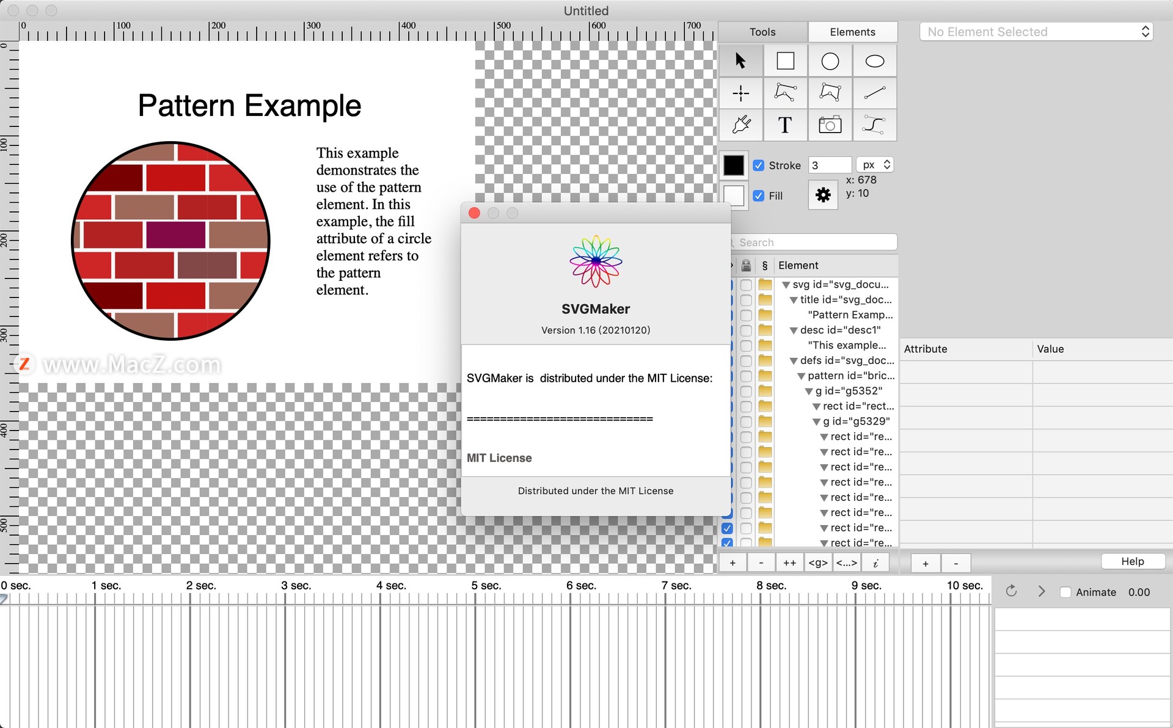
Task: Toggle lock checkbox for g5329 row
Action: (x=746, y=421)
